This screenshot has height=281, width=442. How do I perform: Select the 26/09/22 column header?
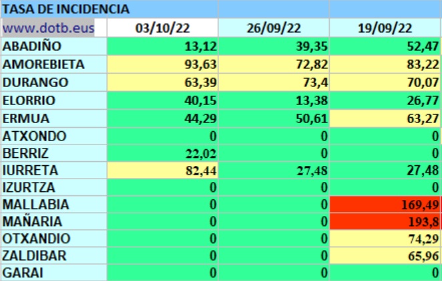[274, 28]
